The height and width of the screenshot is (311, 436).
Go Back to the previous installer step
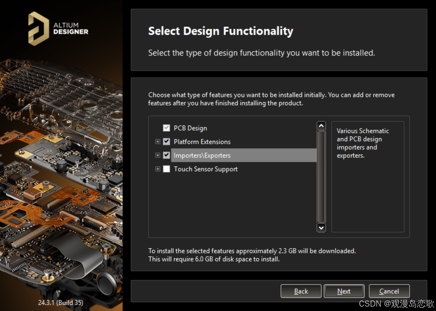tap(301, 291)
